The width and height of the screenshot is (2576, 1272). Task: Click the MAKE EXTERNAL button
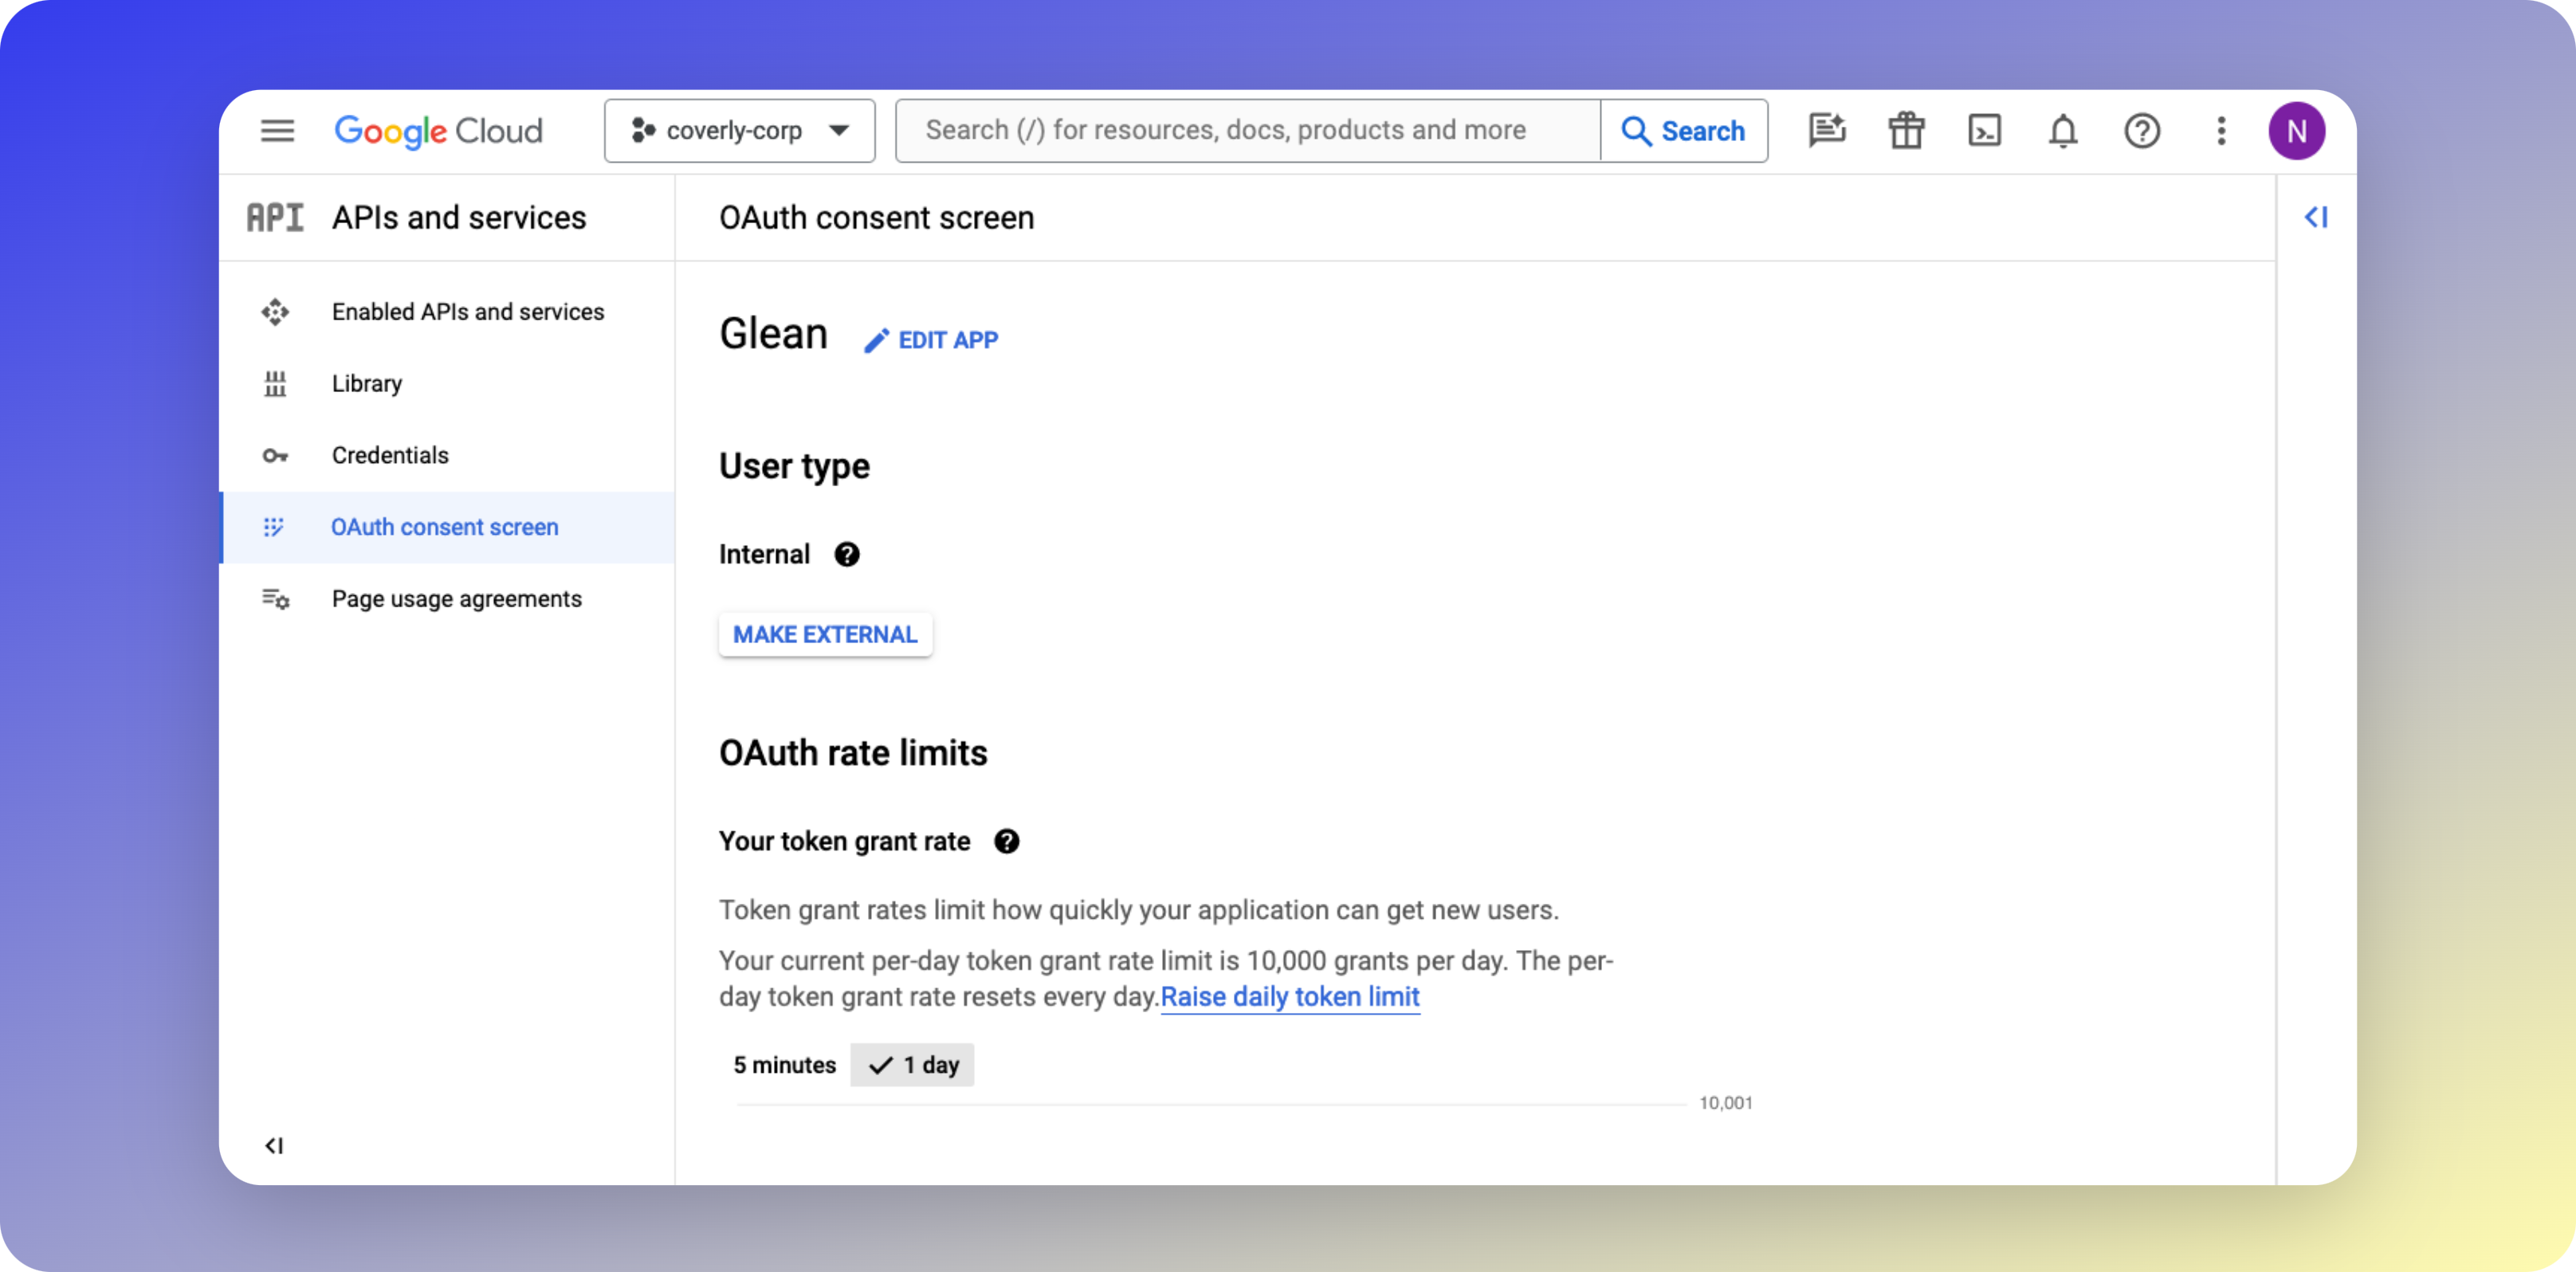pos(825,634)
